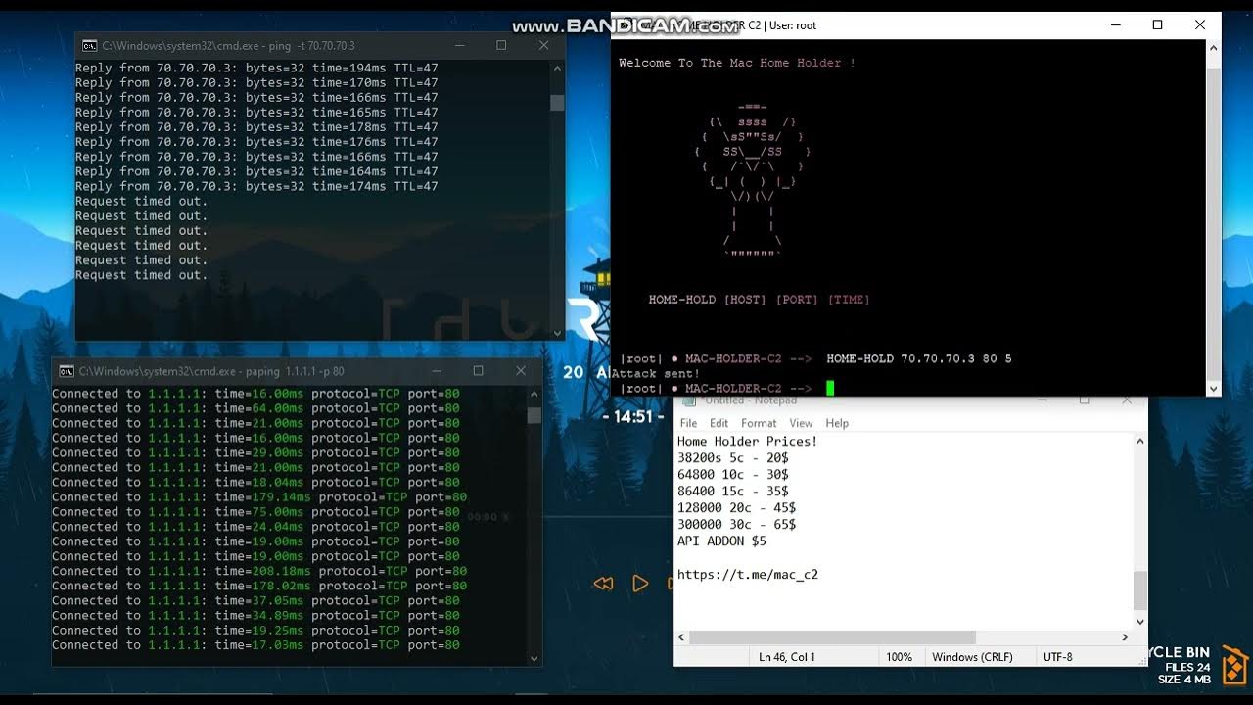Click 'Welcome To The Mac Home Holder !' text
This screenshot has height=705, width=1253.
tap(737, 63)
